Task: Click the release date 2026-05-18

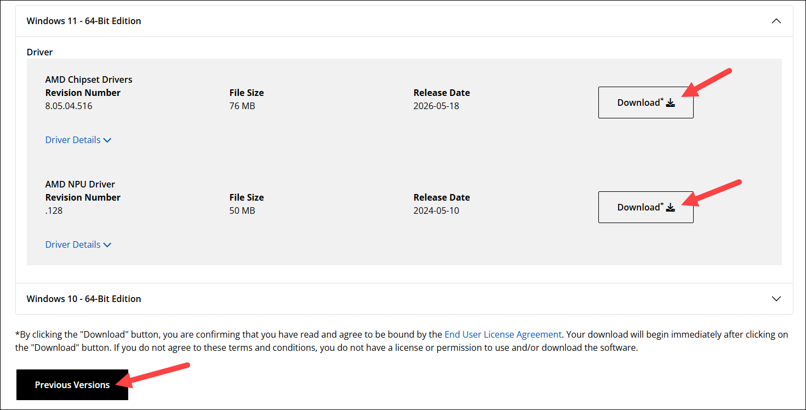Action: point(436,106)
